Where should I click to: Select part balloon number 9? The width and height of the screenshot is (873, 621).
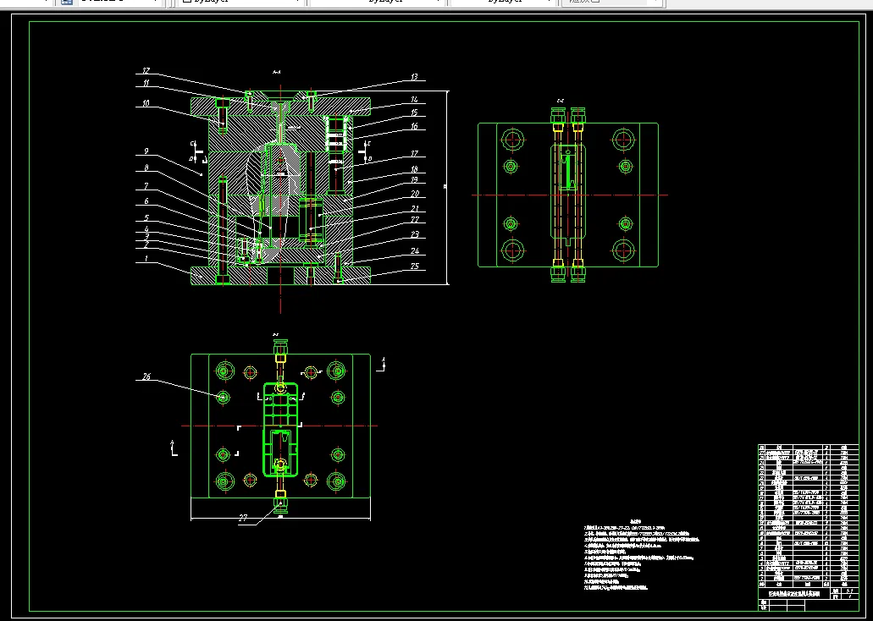pos(146,151)
